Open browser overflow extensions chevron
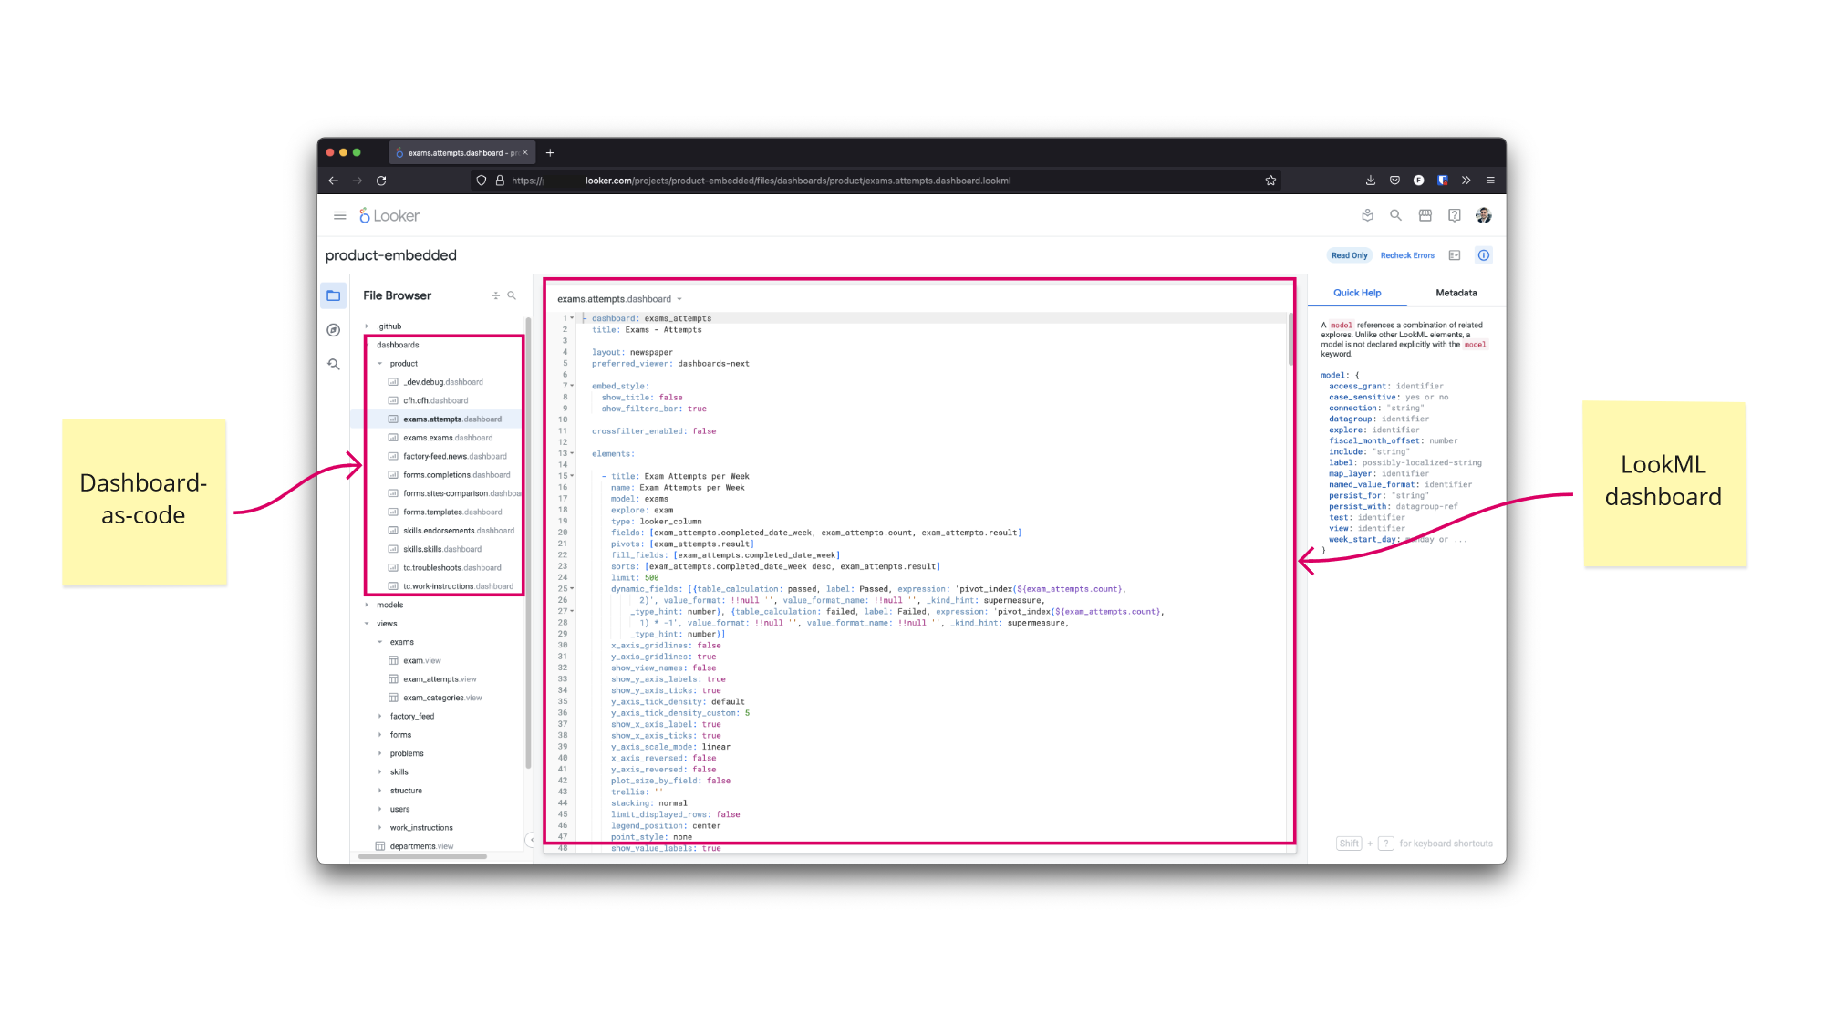 [x=1466, y=181]
